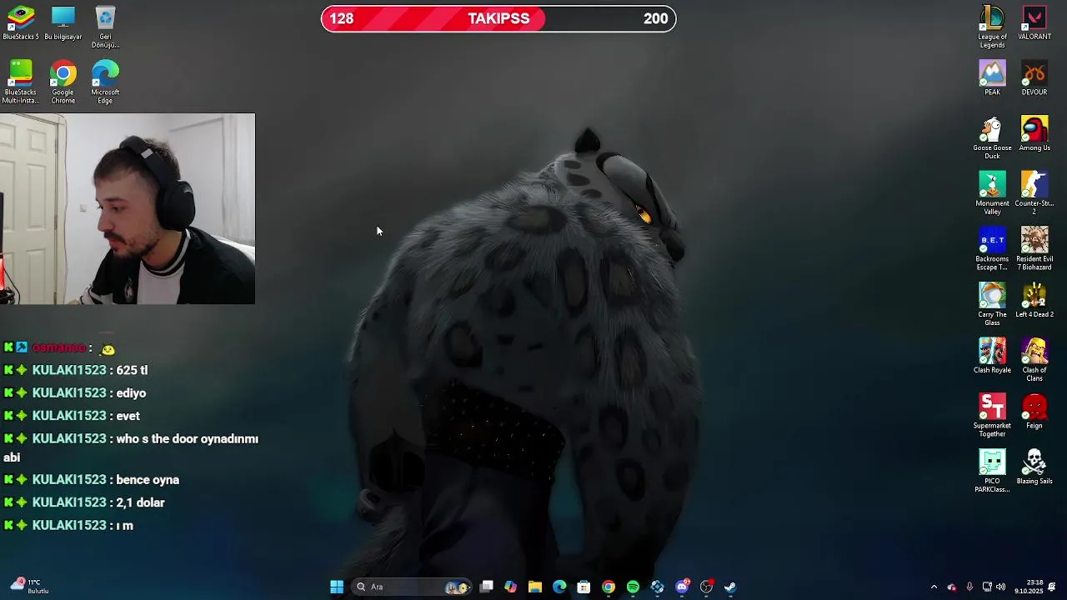Open the Windows Start menu
The width and height of the screenshot is (1067, 600).
pyautogui.click(x=337, y=587)
